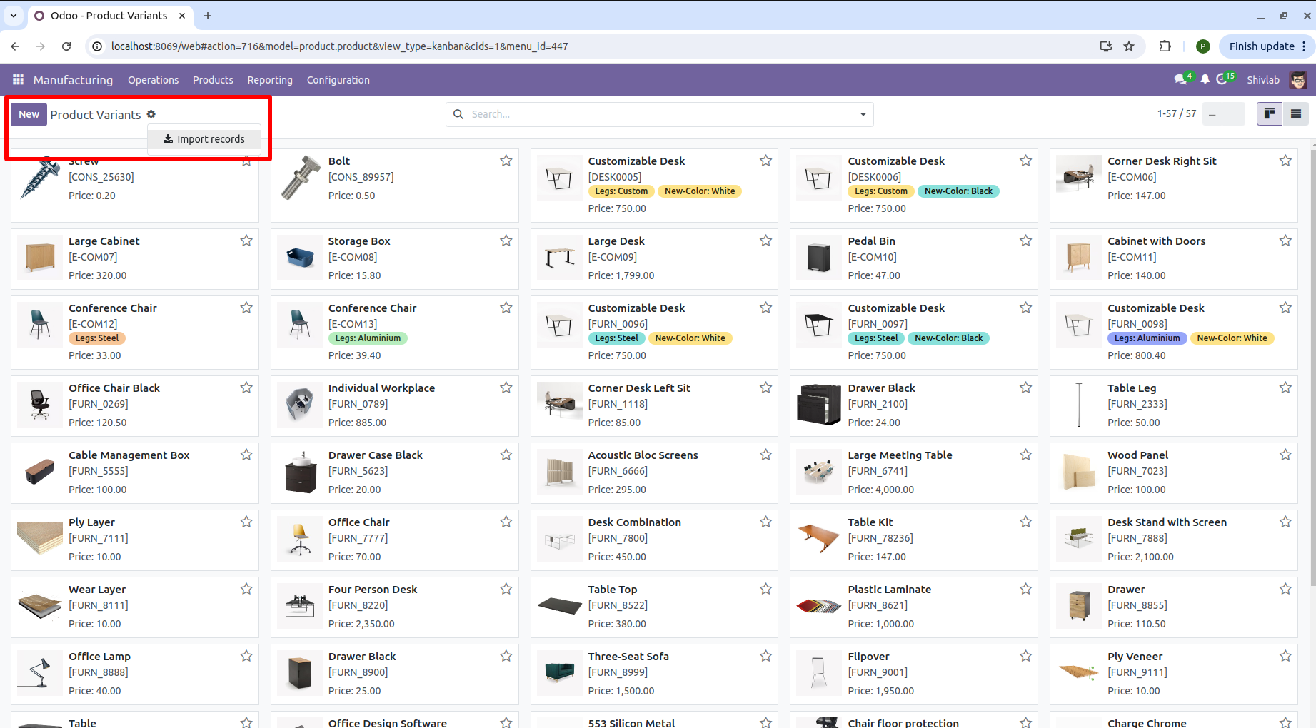Screen dimensions: 1316x728
Task: Open the Four Person Desk product
Action: [394, 607]
